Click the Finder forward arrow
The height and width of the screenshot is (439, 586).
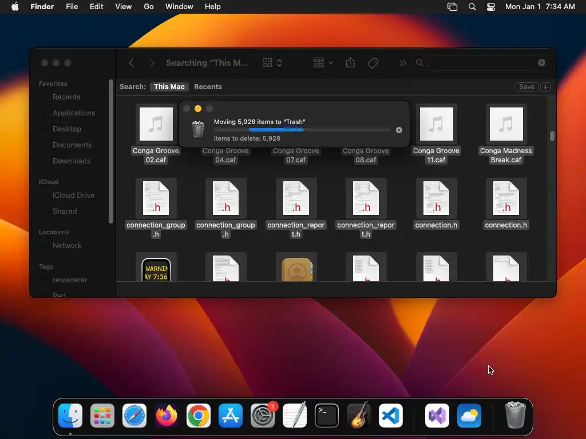pos(152,63)
